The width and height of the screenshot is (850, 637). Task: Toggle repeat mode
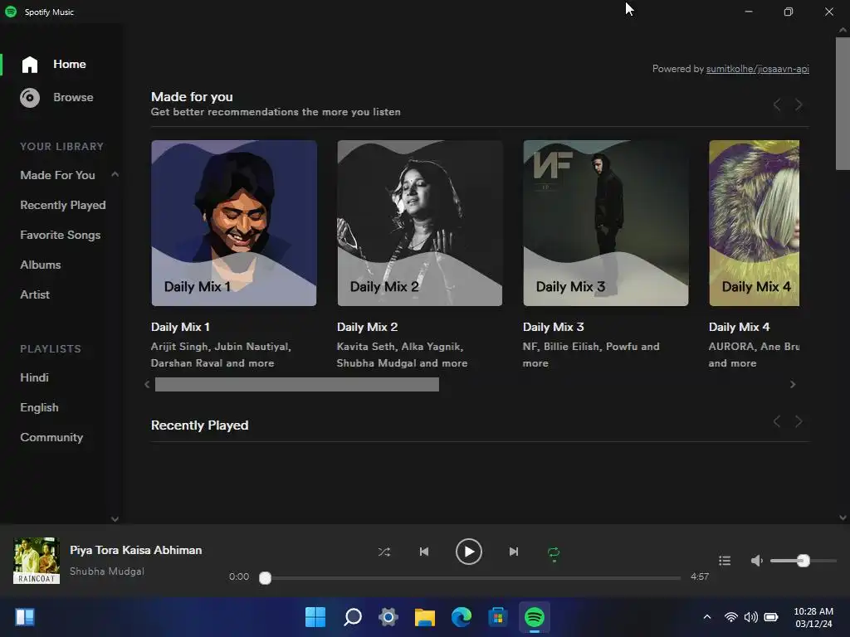pyautogui.click(x=554, y=552)
